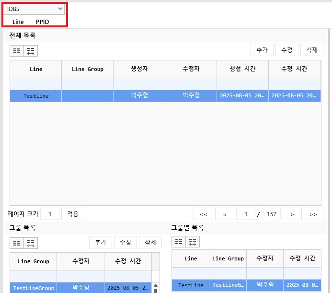Go to the previous page with <
332x293 pixels.
(x=225, y=214)
